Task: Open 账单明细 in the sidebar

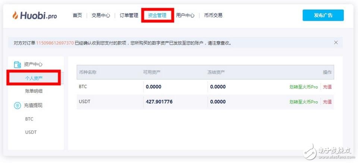Action: coord(34,91)
